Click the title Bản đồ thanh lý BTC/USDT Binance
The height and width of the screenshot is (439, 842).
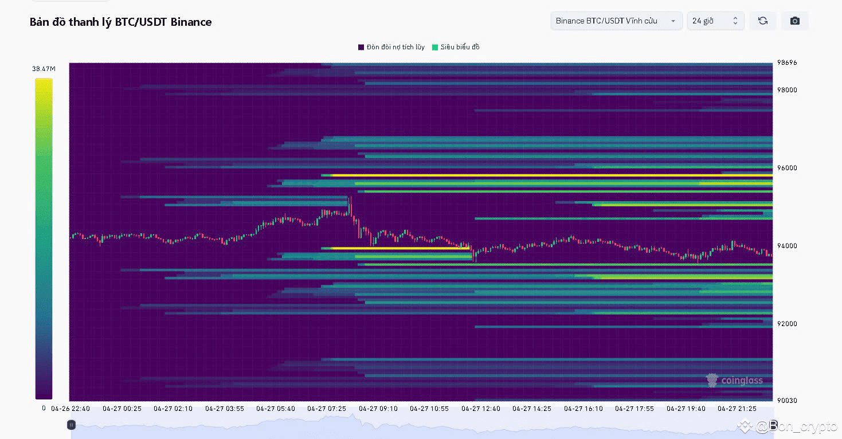(x=121, y=22)
